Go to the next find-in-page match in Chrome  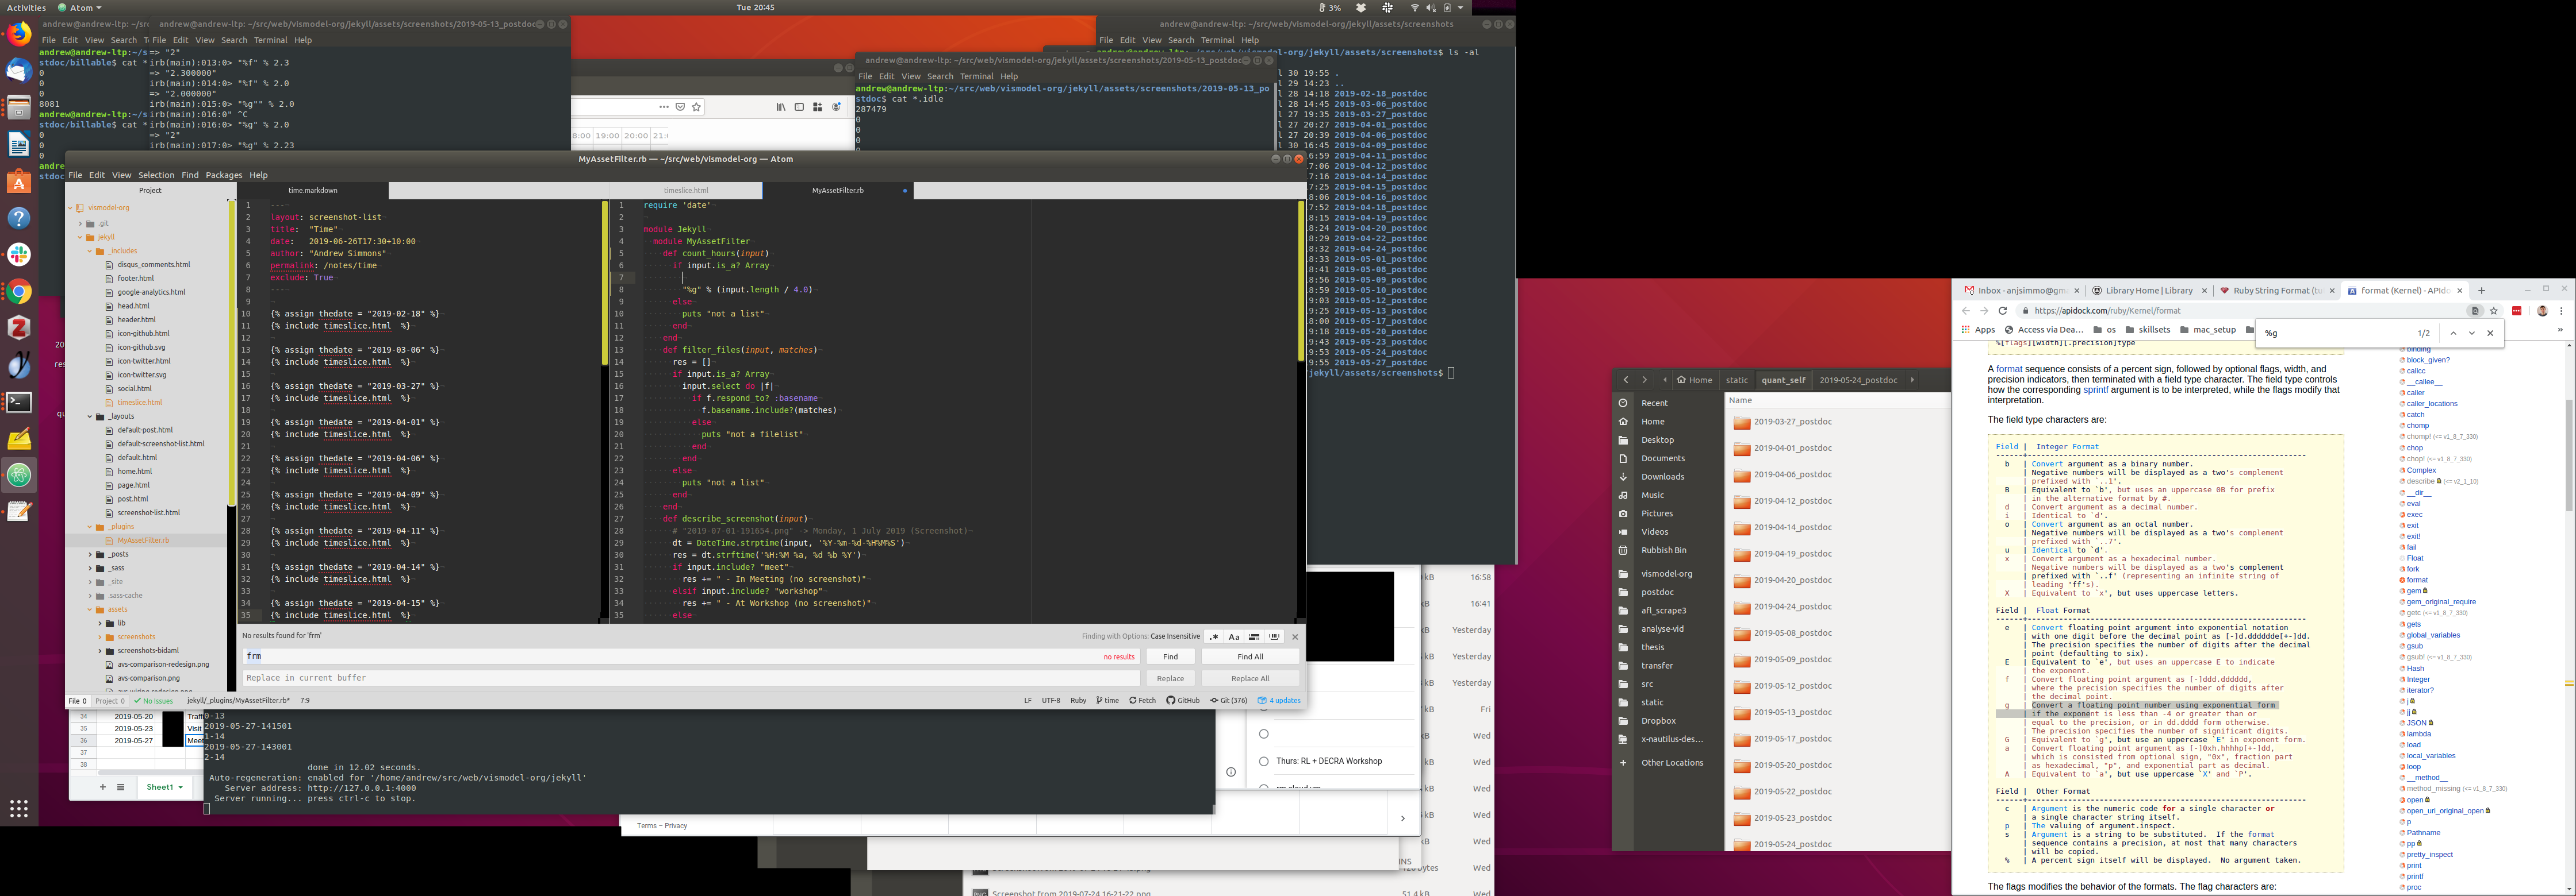(2472, 333)
